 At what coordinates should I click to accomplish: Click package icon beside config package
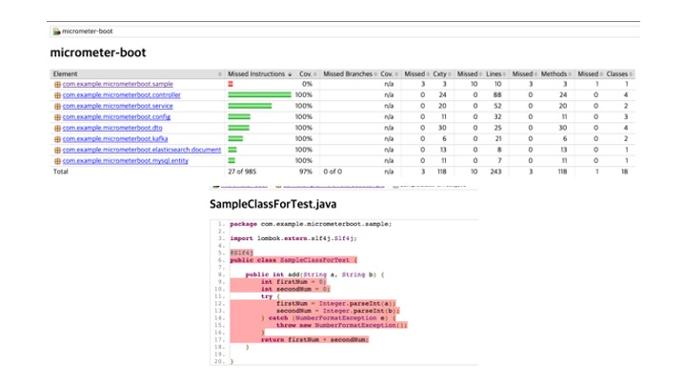coord(57,117)
